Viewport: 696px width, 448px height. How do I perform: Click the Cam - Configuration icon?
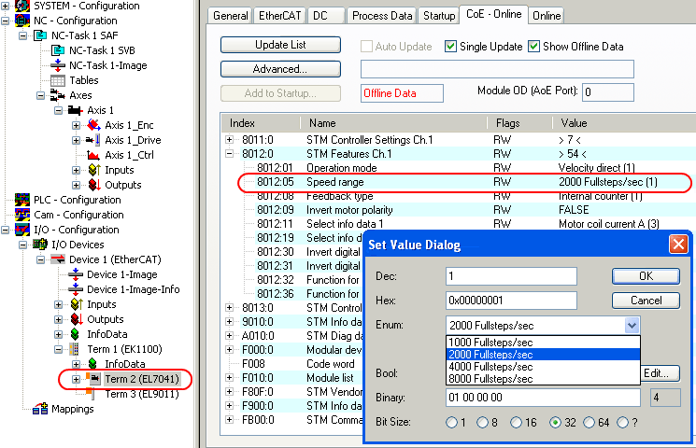pos(22,215)
